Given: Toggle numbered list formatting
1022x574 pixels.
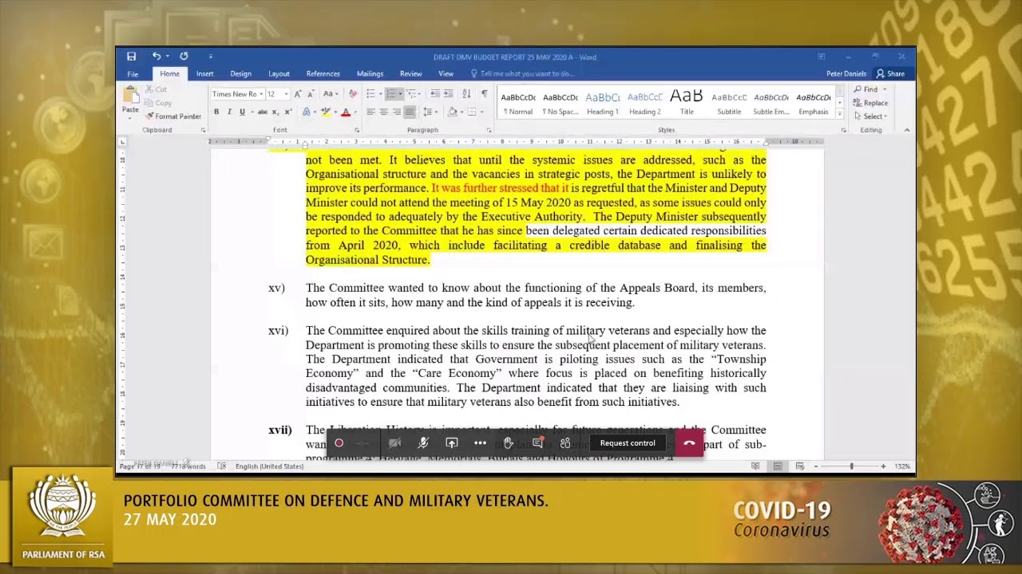Looking at the screenshot, I should click(x=390, y=94).
